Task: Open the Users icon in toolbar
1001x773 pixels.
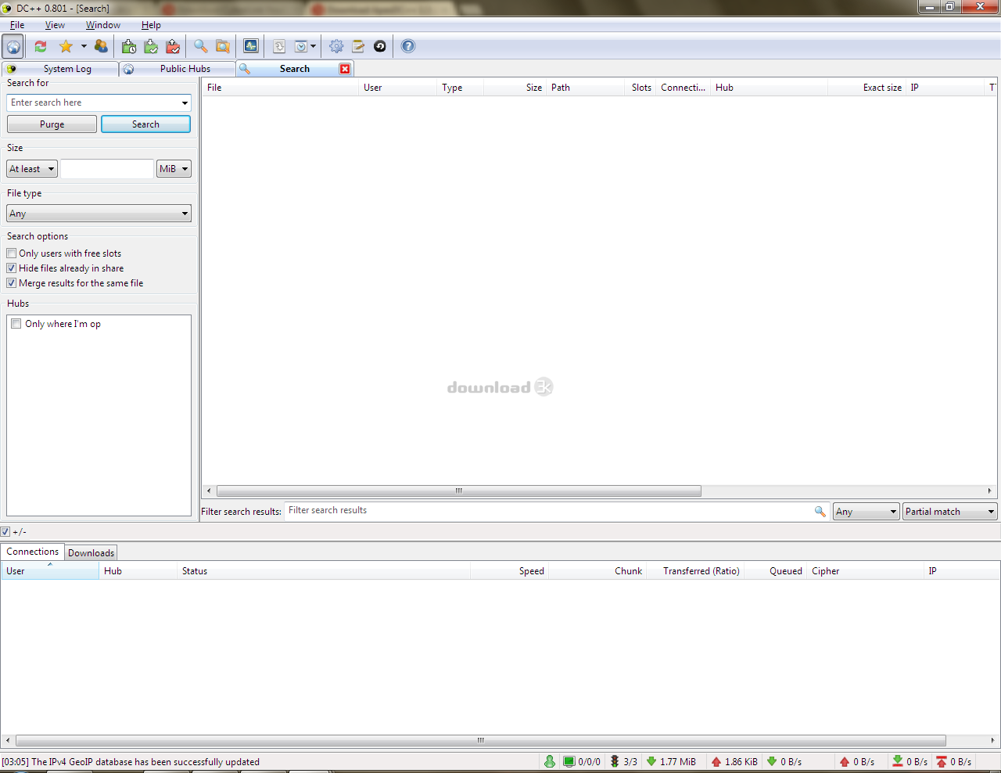Action: [x=101, y=46]
